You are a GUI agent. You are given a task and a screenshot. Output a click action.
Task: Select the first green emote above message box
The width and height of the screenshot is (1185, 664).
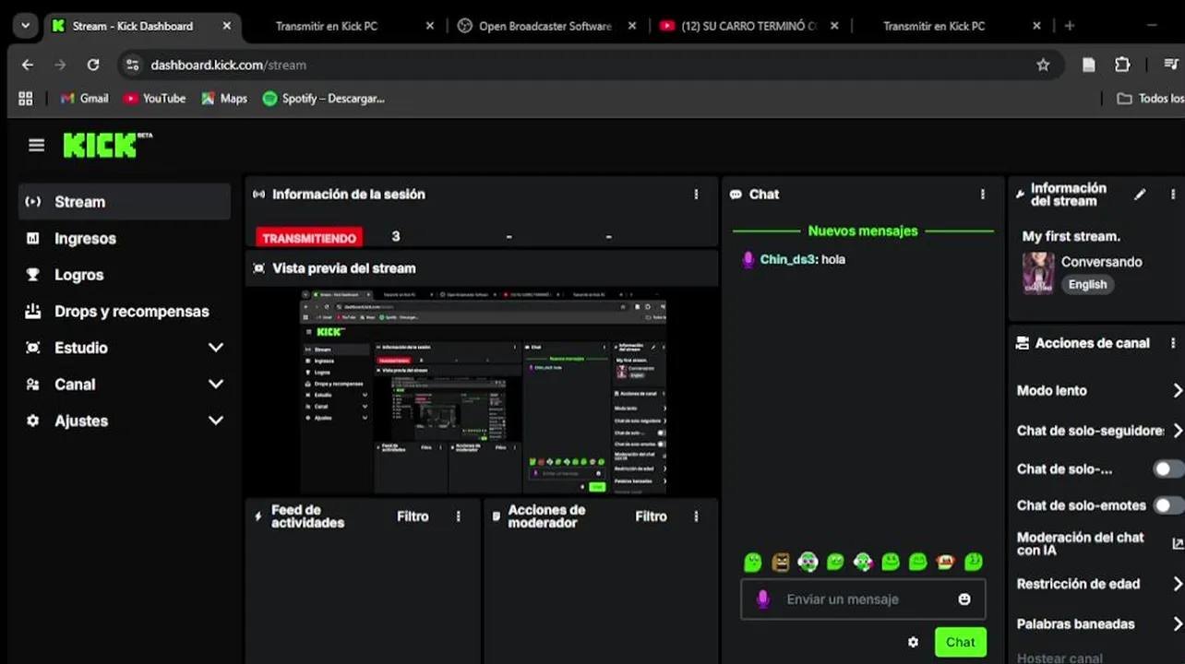pos(753,562)
